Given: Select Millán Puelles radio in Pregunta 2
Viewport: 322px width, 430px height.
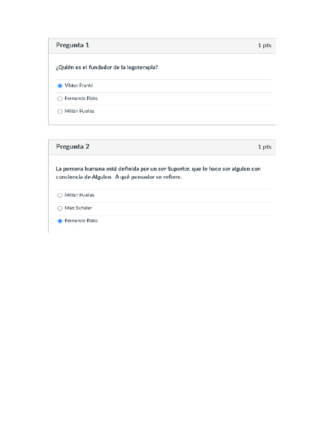Looking at the screenshot, I should 60,196.
